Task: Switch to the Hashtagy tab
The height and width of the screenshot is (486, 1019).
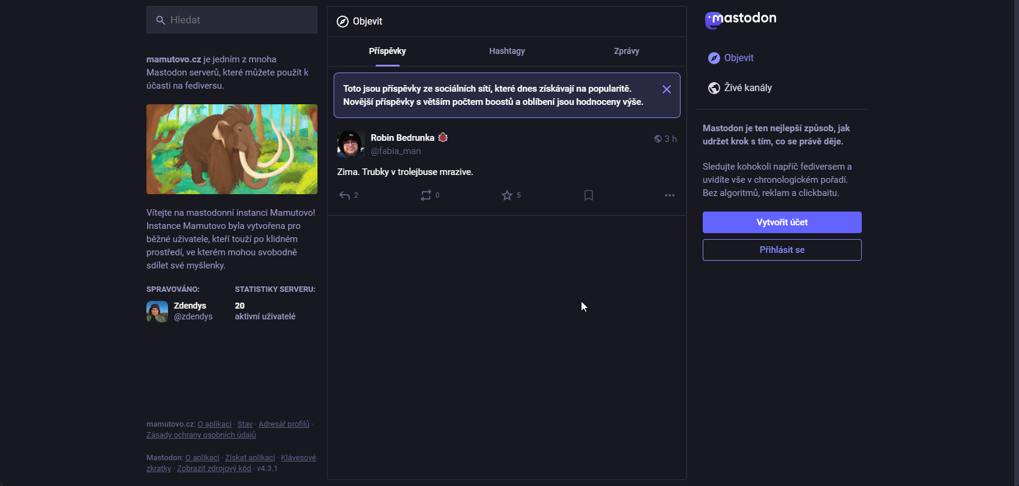Action: click(507, 52)
